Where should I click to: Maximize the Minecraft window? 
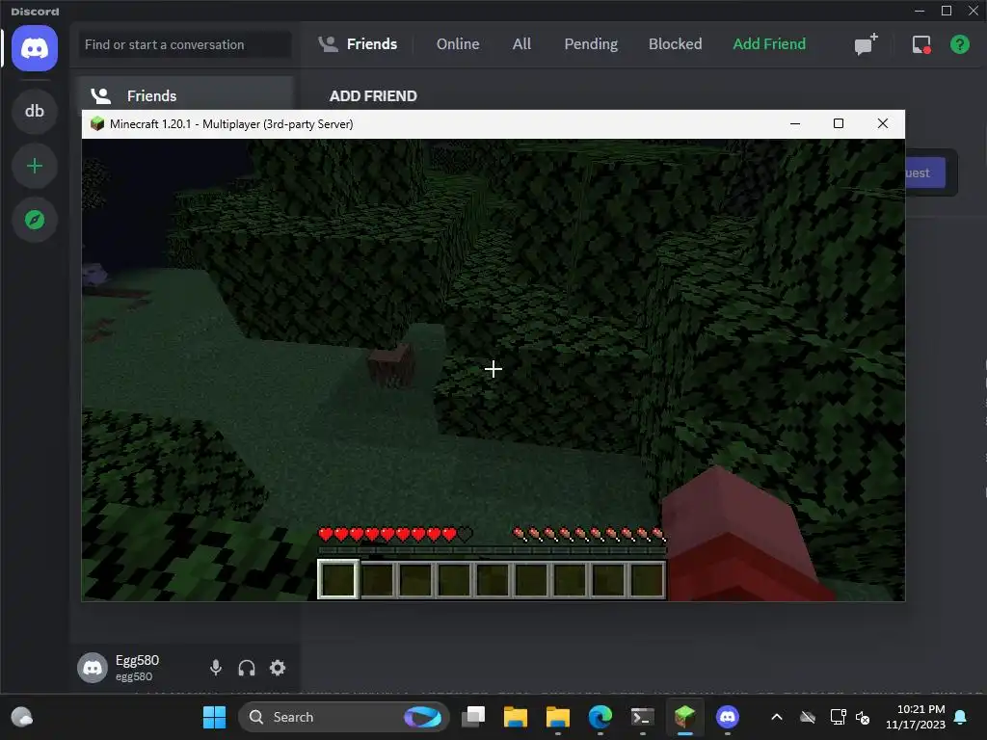(x=839, y=123)
